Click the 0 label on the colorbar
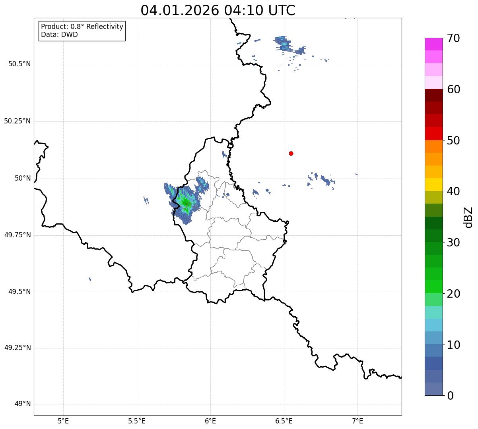478x429 pixels. (450, 396)
